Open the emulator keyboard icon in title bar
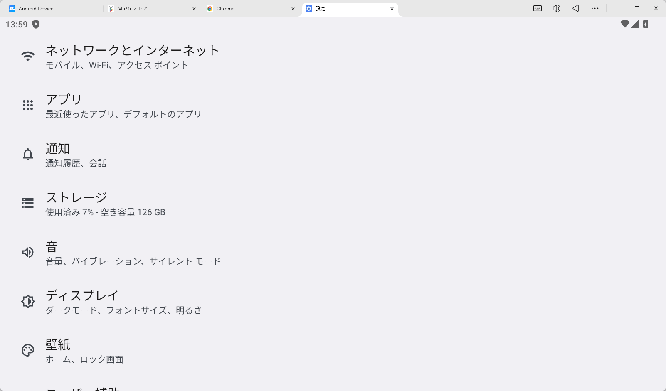The image size is (666, 391). click(x=537, y=8)
